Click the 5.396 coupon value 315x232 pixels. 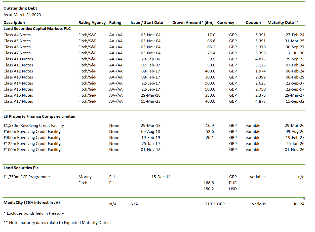tap(260, 53)
